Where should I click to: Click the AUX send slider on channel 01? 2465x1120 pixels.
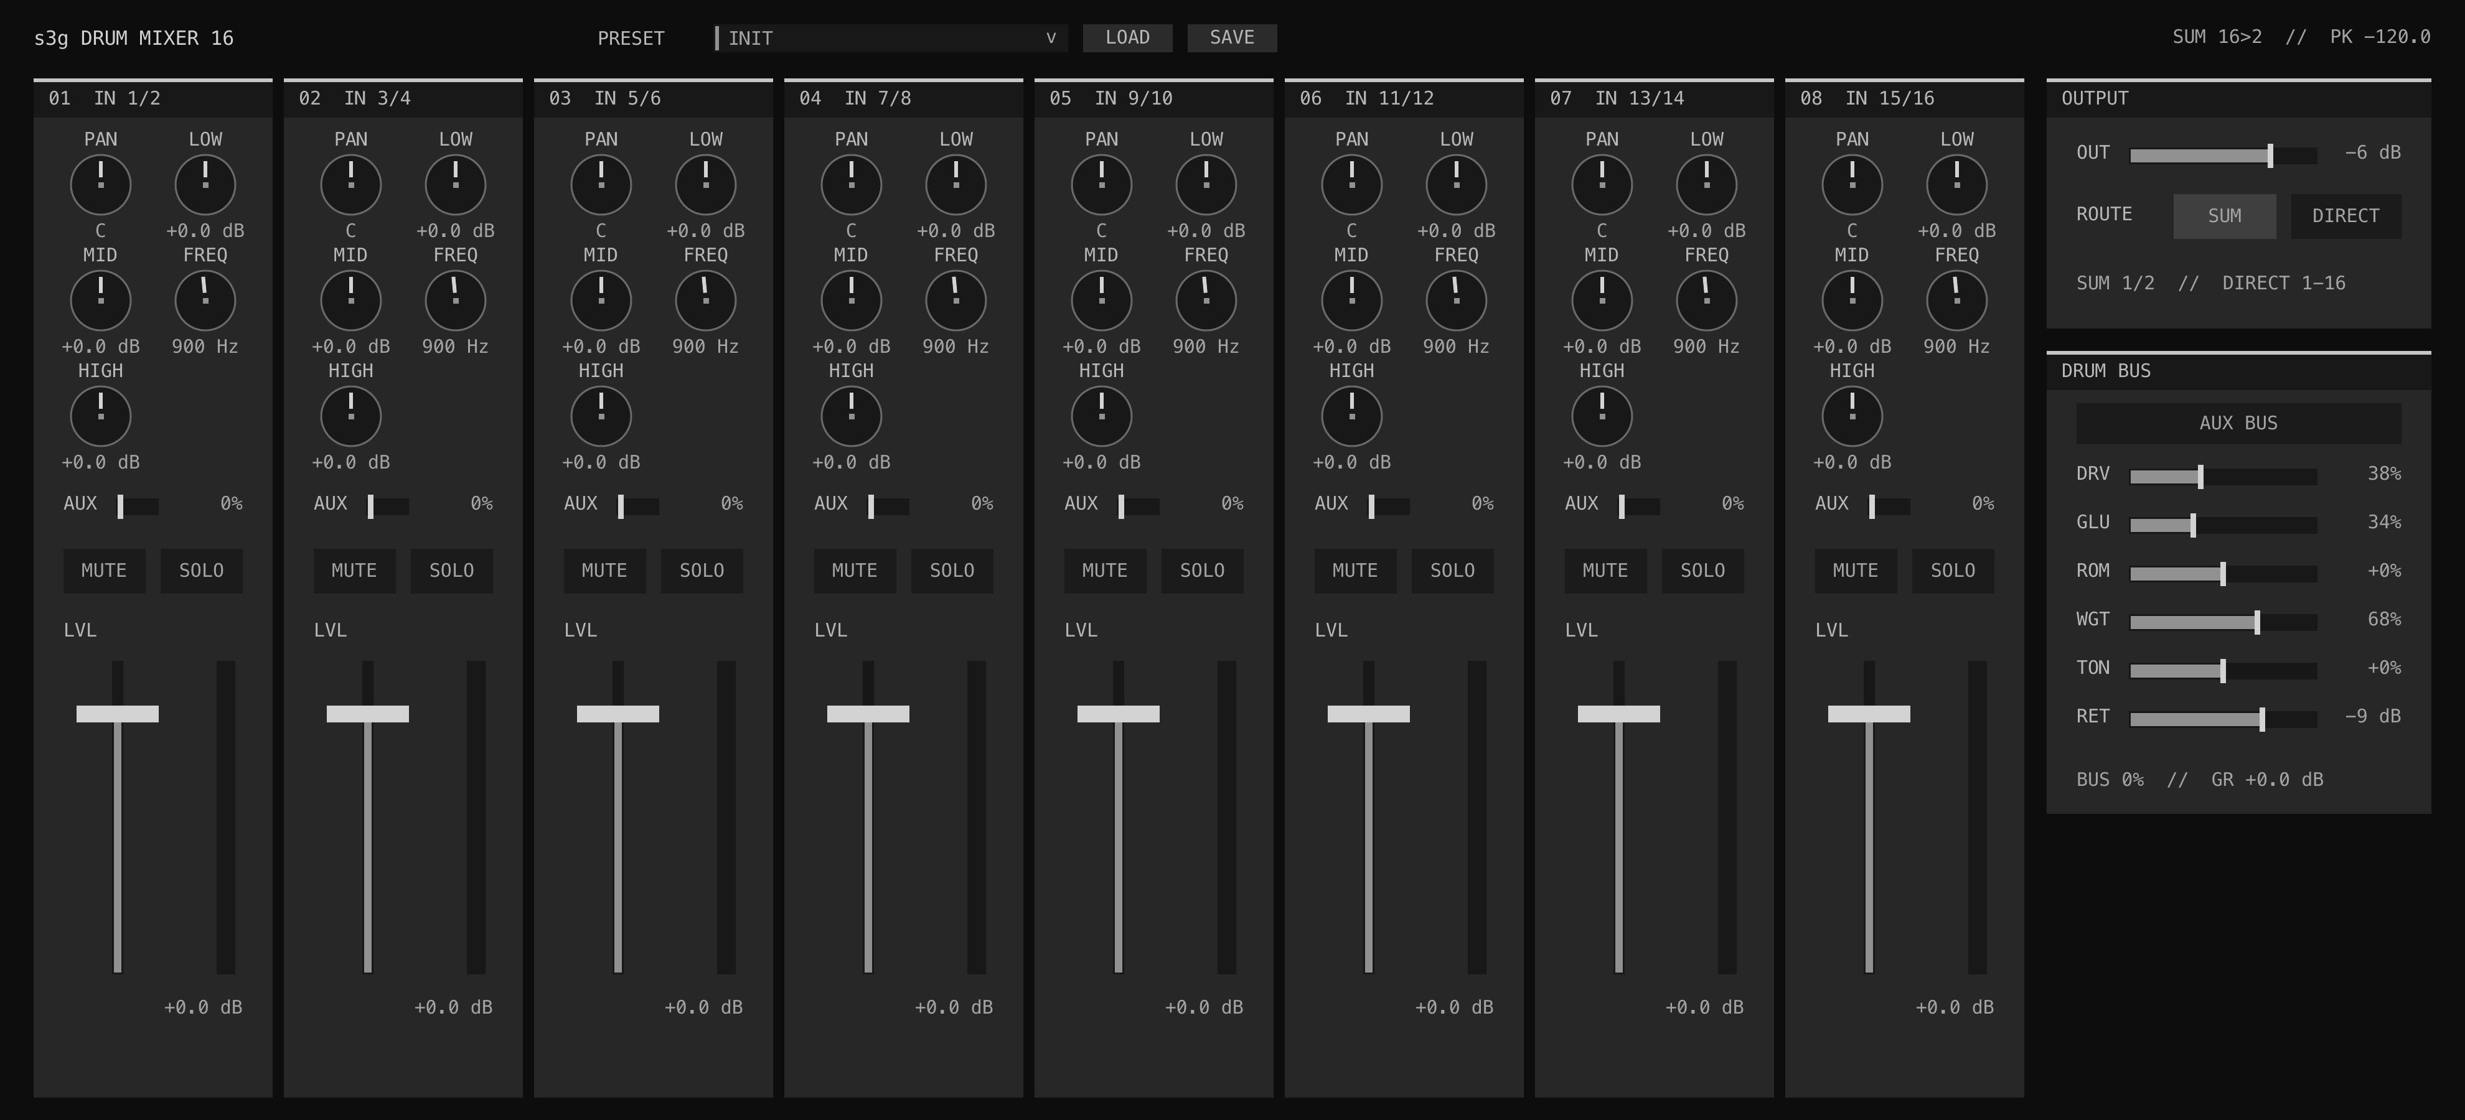138,507
